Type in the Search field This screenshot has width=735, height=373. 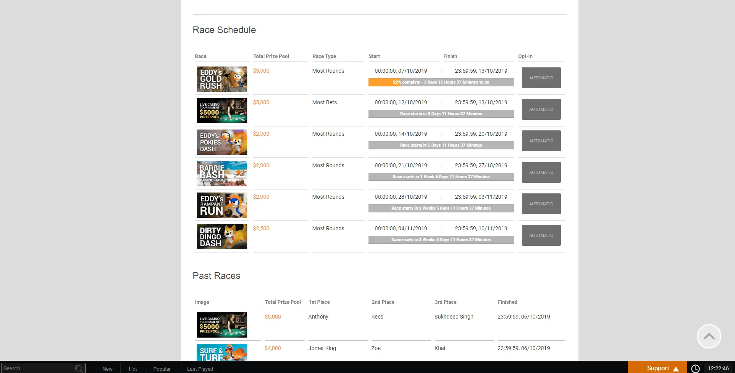[37, 368]
